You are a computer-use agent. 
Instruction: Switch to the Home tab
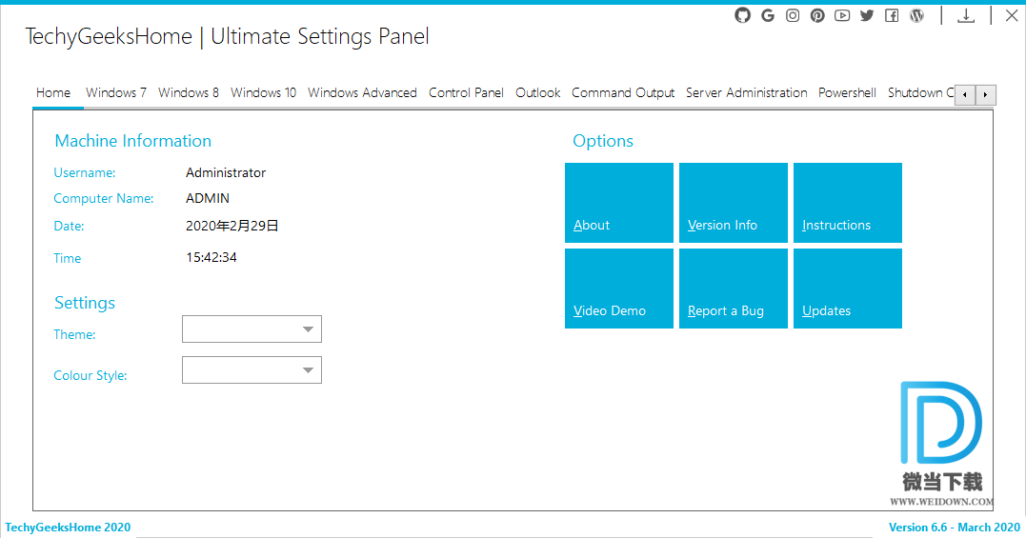click(x=53, y=92)
